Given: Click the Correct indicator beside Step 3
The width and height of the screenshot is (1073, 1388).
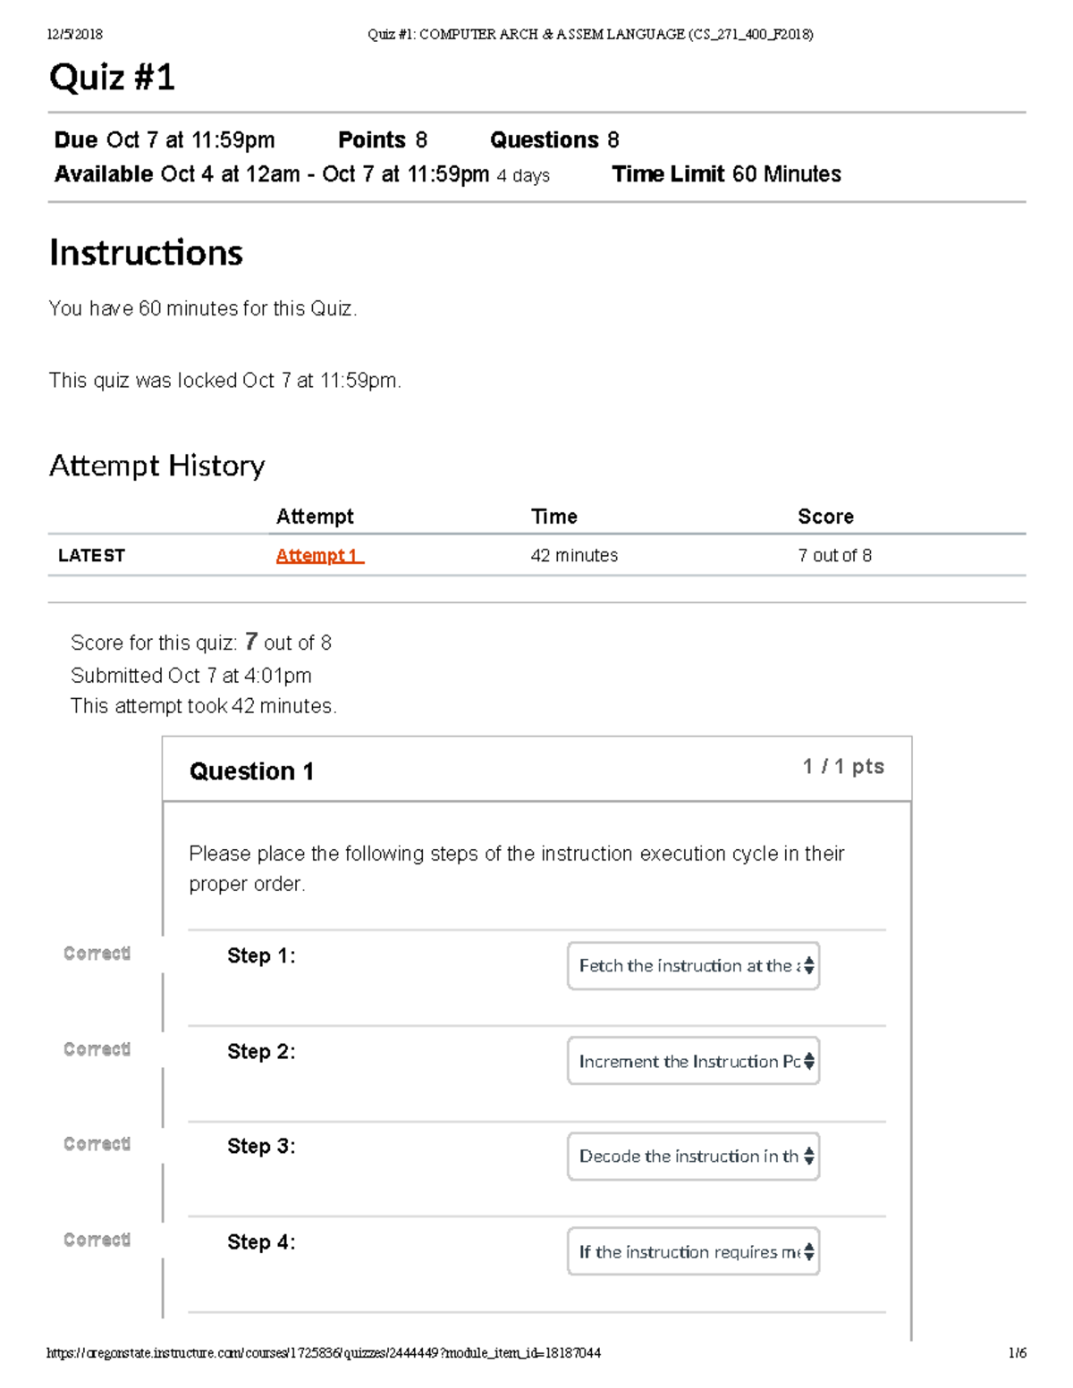Looking at the screenshot, I should pos(97,1144).
